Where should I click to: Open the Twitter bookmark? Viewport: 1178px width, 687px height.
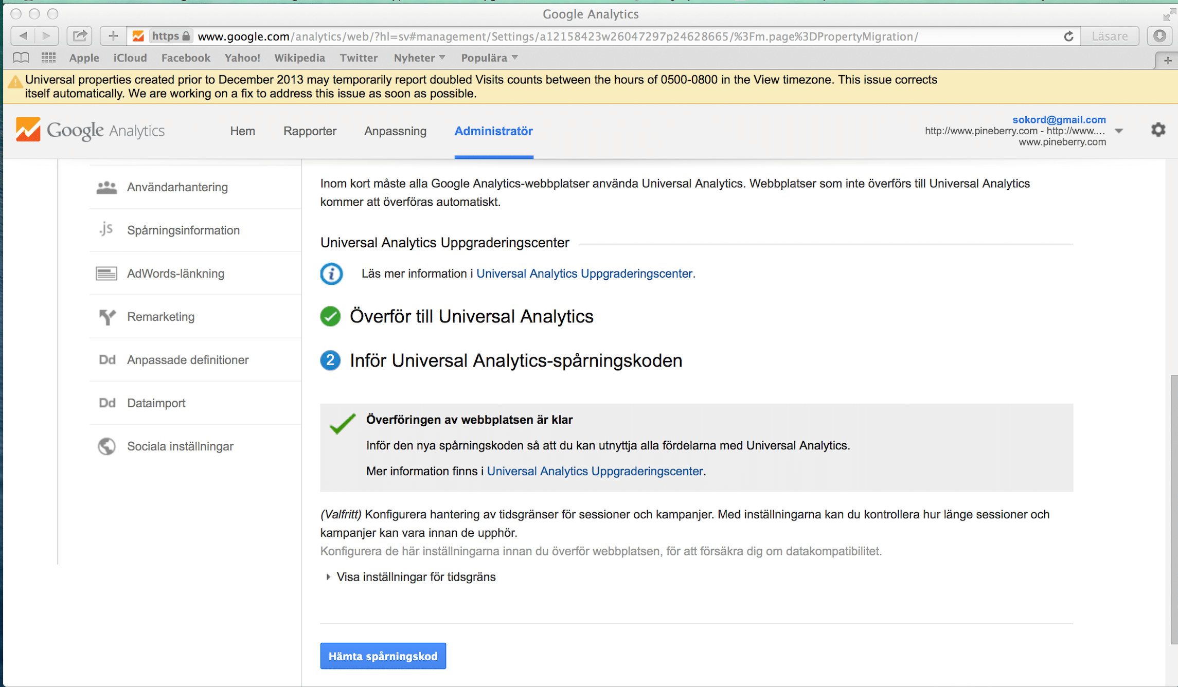tap(359, 58)
